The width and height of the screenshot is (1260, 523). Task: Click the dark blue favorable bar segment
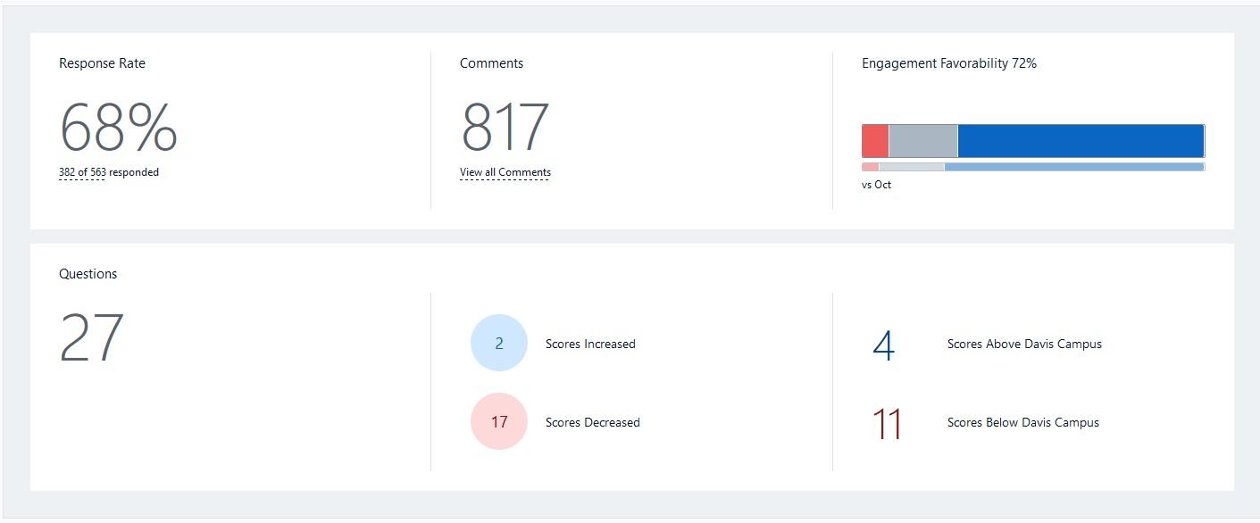pos(1081,141)
